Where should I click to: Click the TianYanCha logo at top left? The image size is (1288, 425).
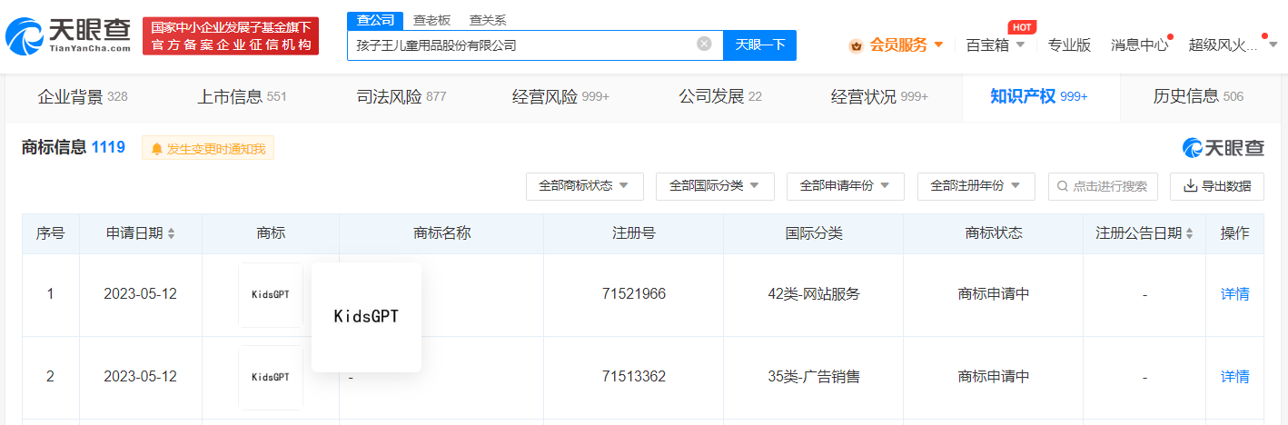pyautogui.click(x=68, y=35)
